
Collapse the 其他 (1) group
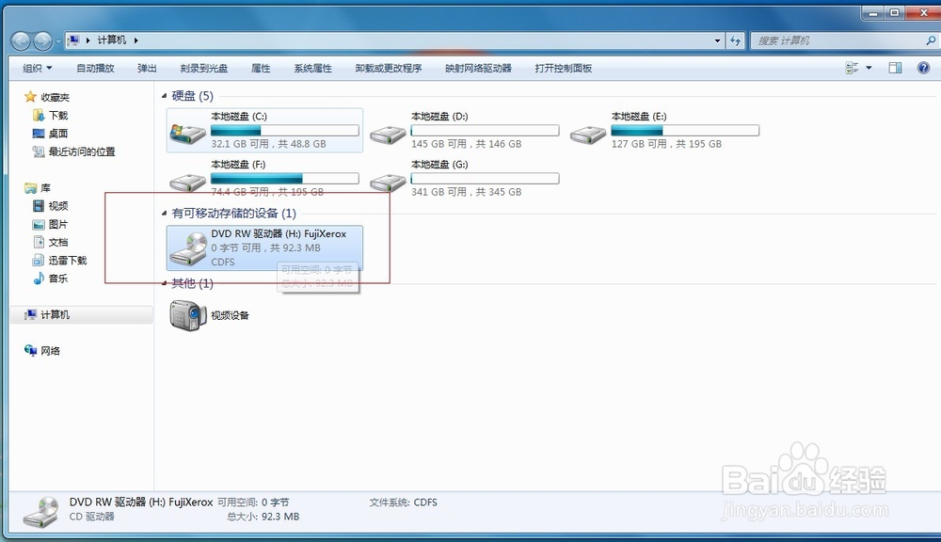pyautogui.click(x=164, y=282)
